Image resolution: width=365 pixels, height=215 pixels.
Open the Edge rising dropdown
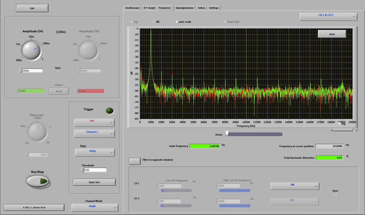click(95, 152)
